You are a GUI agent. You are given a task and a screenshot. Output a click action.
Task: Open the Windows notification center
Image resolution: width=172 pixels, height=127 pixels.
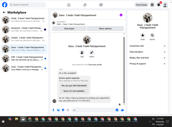coord(168,121)
